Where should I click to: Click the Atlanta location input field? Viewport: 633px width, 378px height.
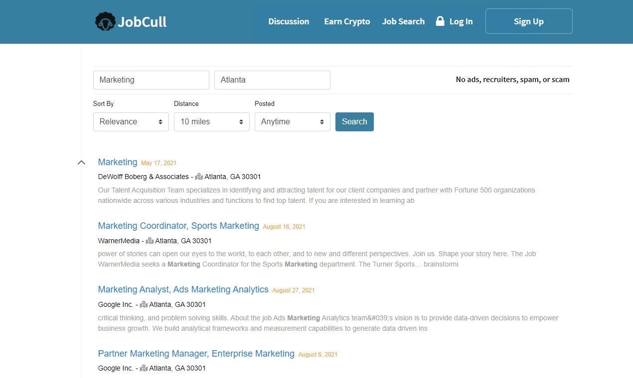point(272,80)
